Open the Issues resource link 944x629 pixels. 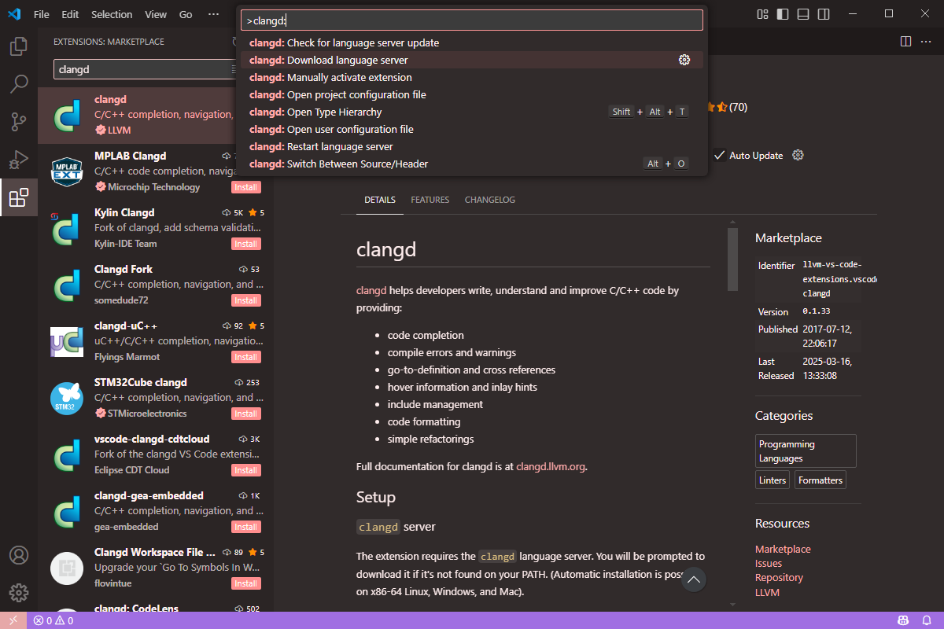tap(769, 563)
